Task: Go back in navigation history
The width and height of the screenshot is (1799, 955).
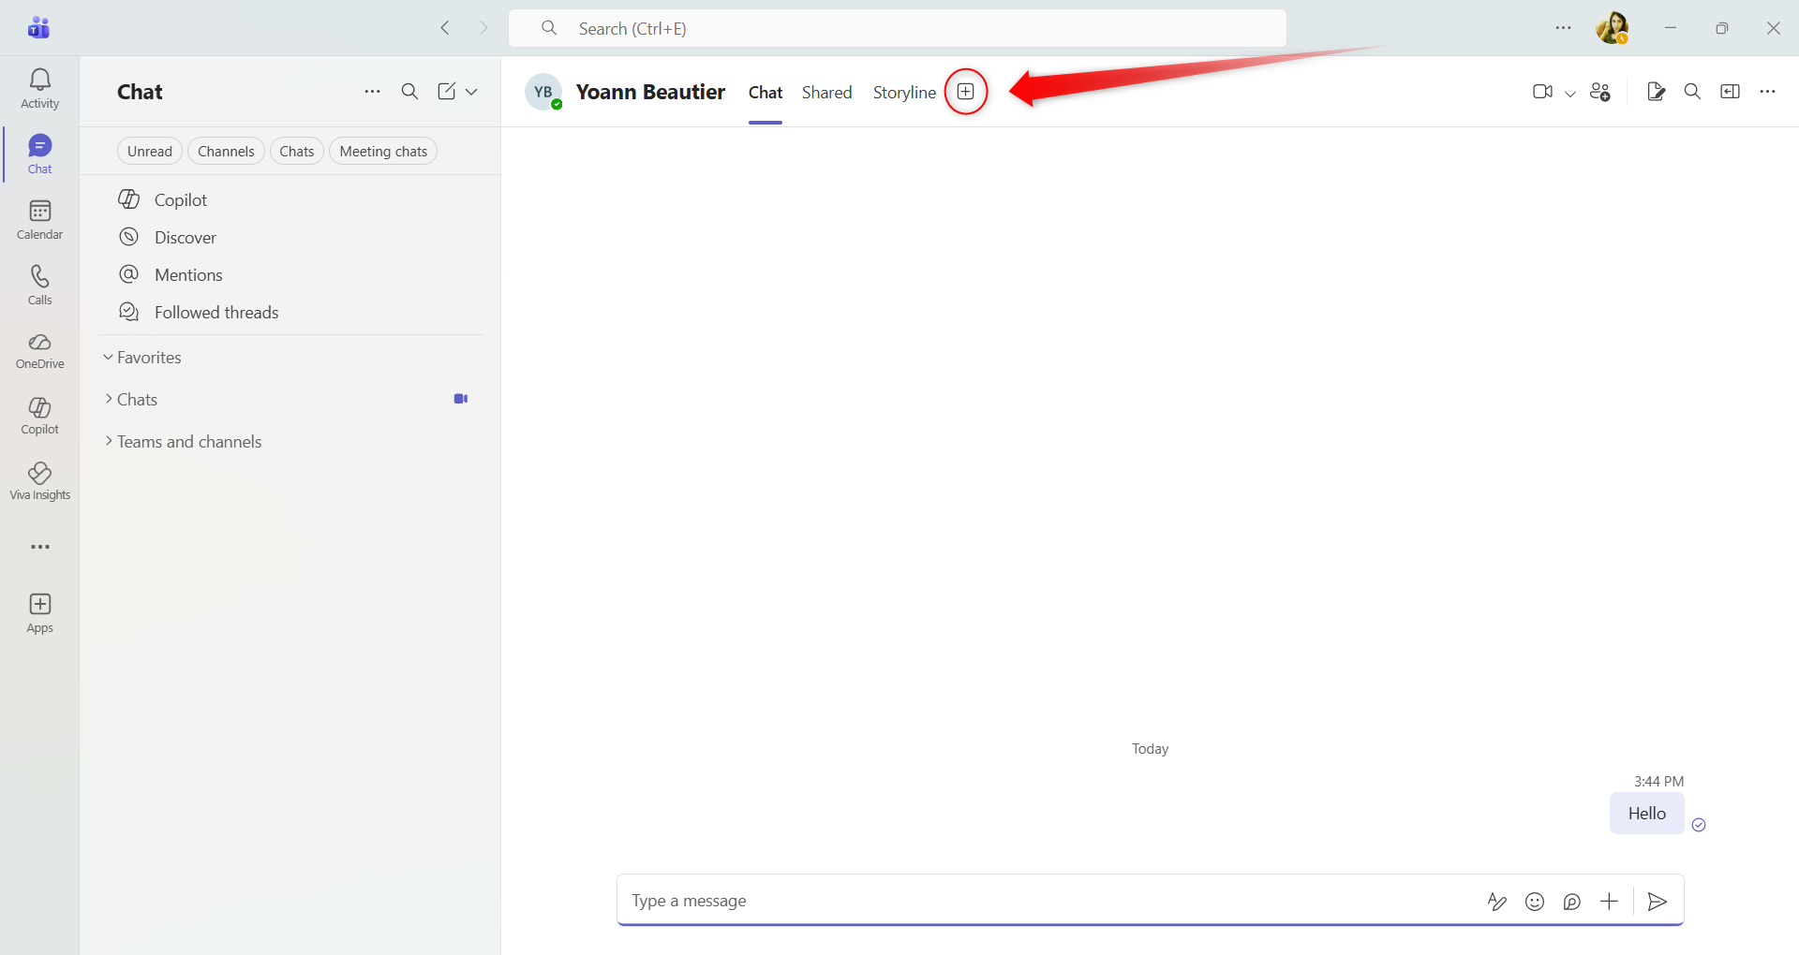Action: tap(445, 28)
